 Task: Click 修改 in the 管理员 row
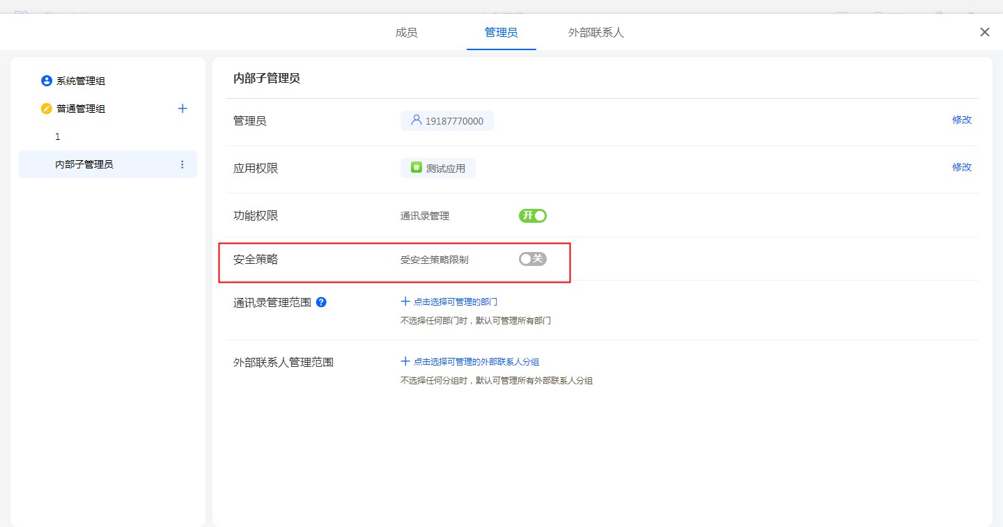[961, 120]
